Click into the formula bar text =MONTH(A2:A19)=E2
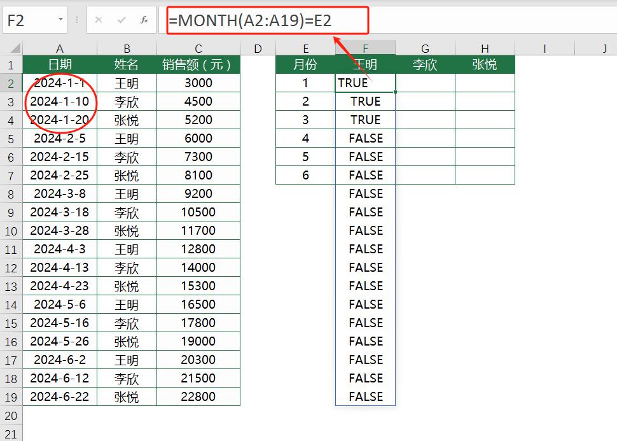The height and width of the screenshot is (441, 617). pyautogui.click(x=250, y=20)
